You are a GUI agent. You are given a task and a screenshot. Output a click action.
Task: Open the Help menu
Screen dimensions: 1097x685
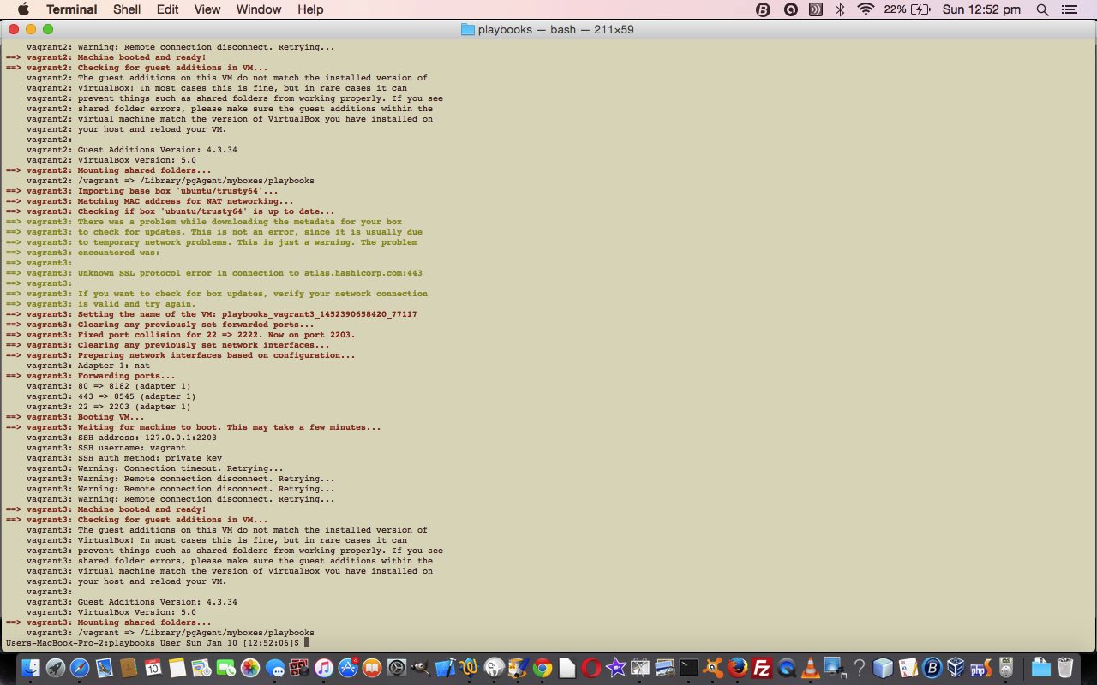pyautogui.click(x=310, y=9)
